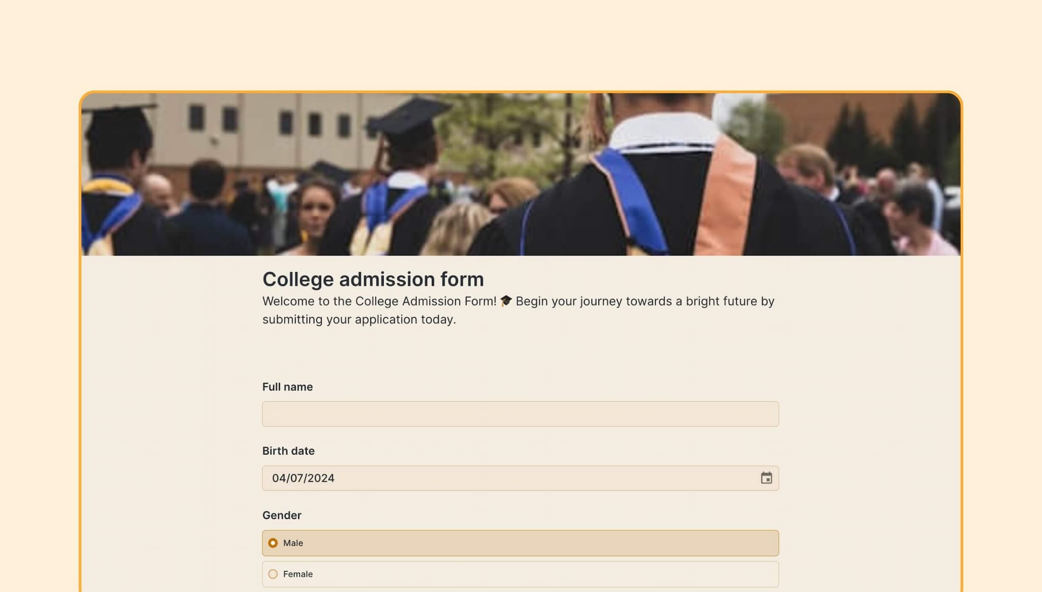This screenshot has width=1042, height=592.
Task: Click the Female option row
Action: coord(519,574)
